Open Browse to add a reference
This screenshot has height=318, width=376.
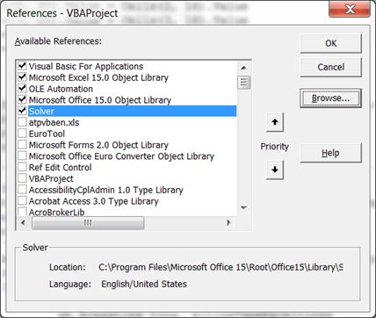[330, 98]
